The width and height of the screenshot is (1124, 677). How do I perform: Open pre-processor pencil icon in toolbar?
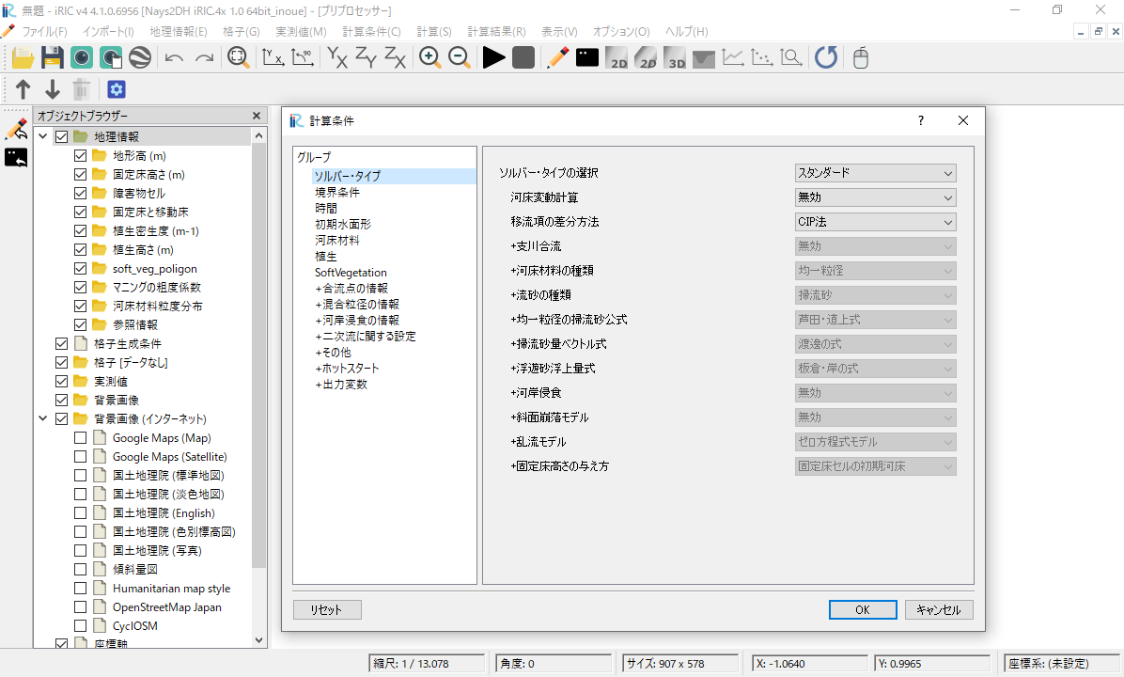coord(557,57)
